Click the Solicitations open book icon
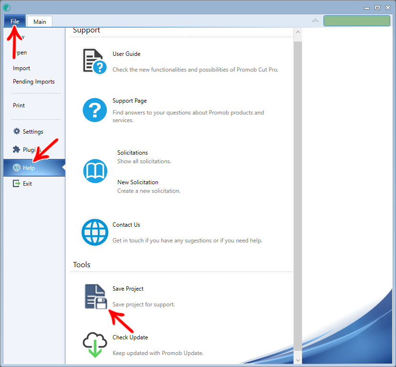The width and height of the screenshot is (396, 367). (95, 171)
